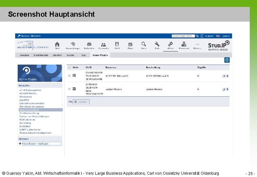Sort table by UUID column header

click(89, 67)
